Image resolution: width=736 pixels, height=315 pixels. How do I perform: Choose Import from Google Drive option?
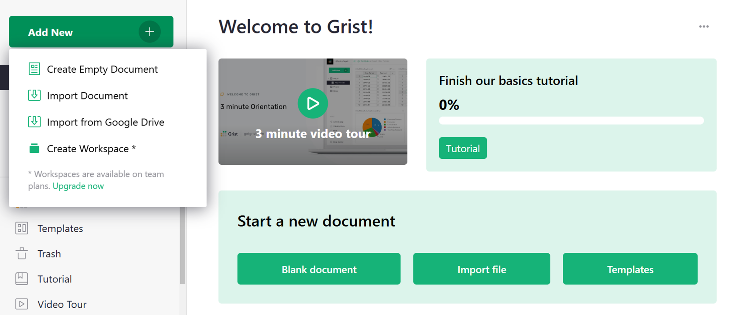point(105,122)
